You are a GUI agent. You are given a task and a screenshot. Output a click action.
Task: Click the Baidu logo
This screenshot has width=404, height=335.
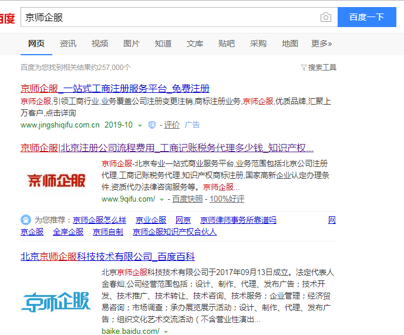tap(7, 18)
